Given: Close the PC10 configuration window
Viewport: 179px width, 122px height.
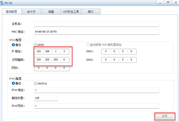Looking at the screenshot, I should pyautogui.click(x=175, y=3).
